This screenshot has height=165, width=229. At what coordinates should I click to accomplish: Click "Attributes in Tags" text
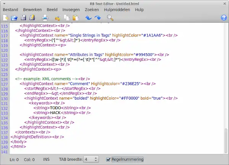(86, 55)
